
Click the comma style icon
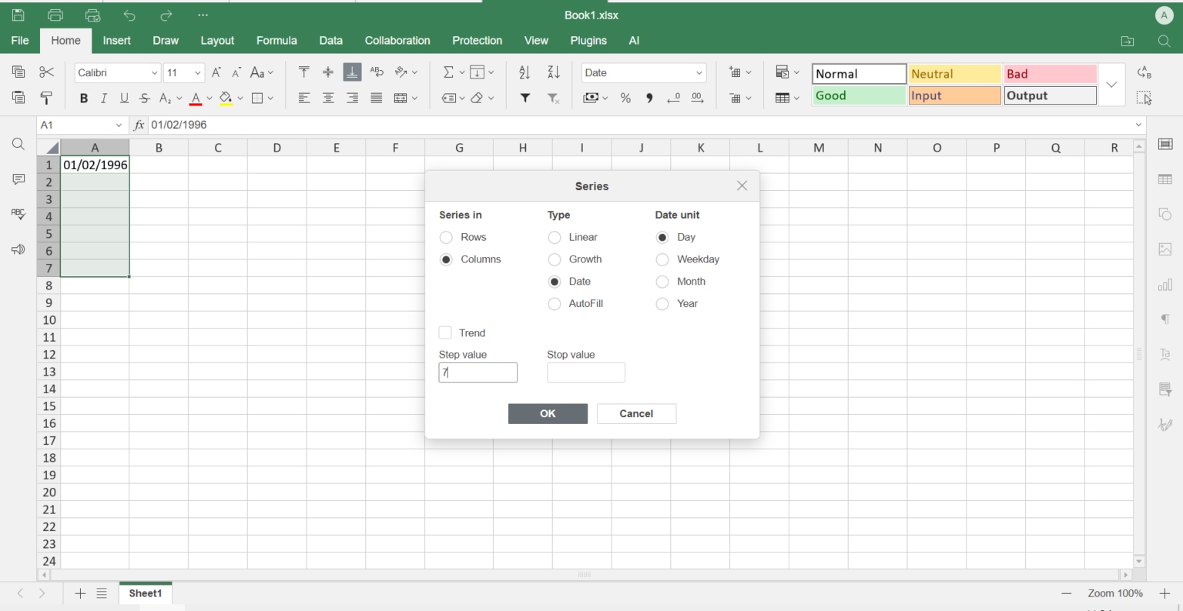click(648, 98)
